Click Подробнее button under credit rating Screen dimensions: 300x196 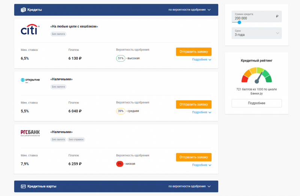256,103
